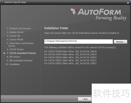
Task: Click the current-step arrow marker beside step 7
Action: (4, 53)
